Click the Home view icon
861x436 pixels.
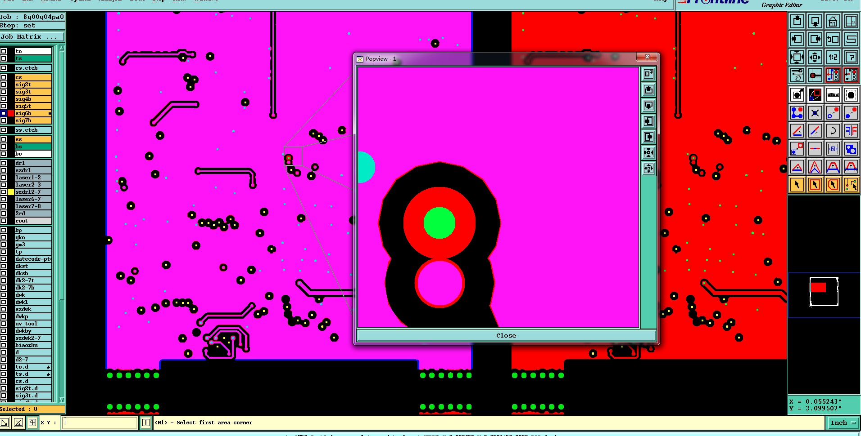point(833,21)
